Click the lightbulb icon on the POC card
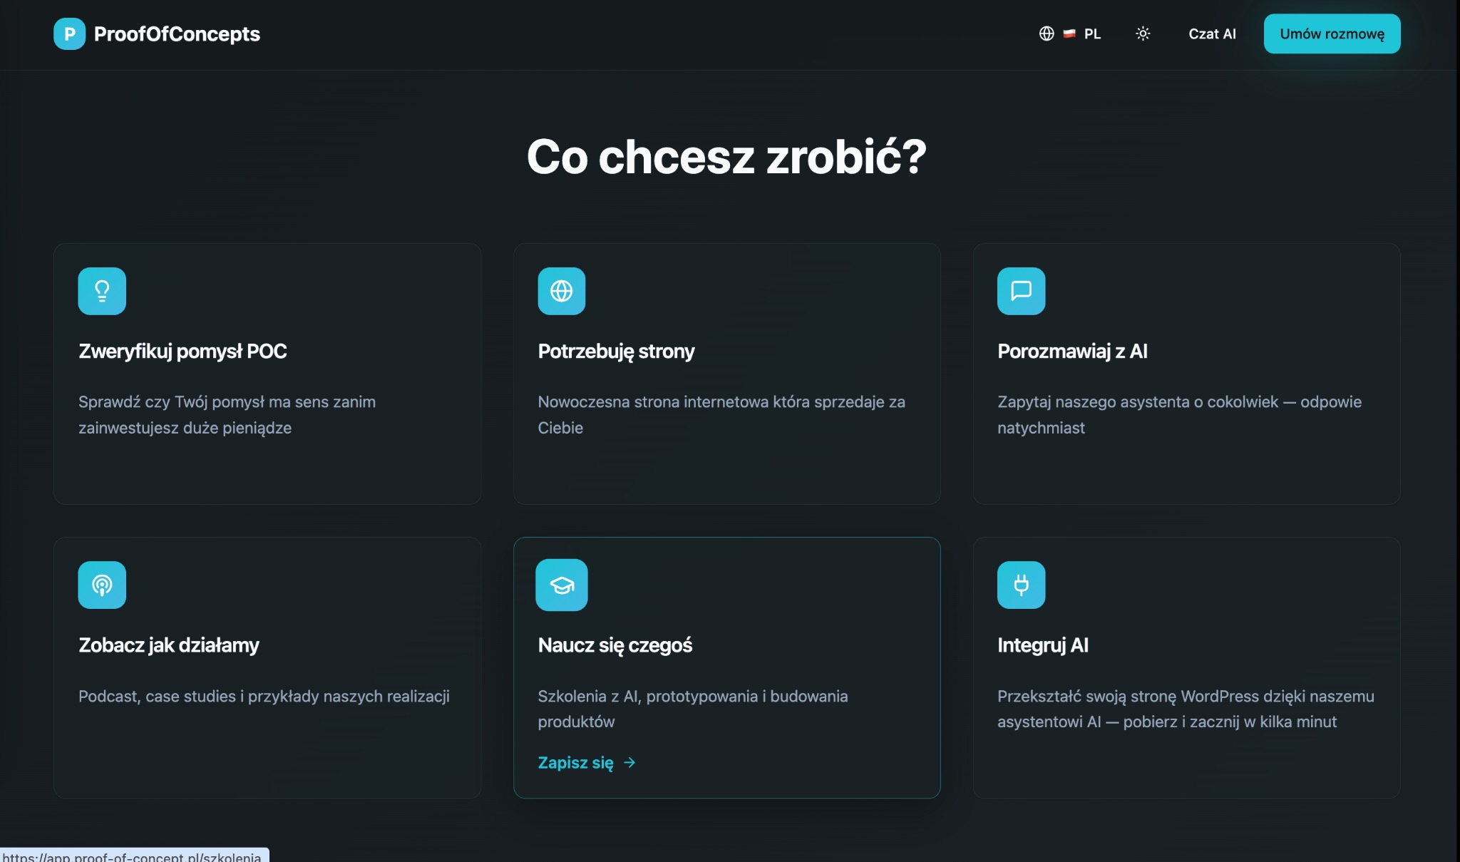1460x862 pixels. pyautogui.click(x=102, y=290)
